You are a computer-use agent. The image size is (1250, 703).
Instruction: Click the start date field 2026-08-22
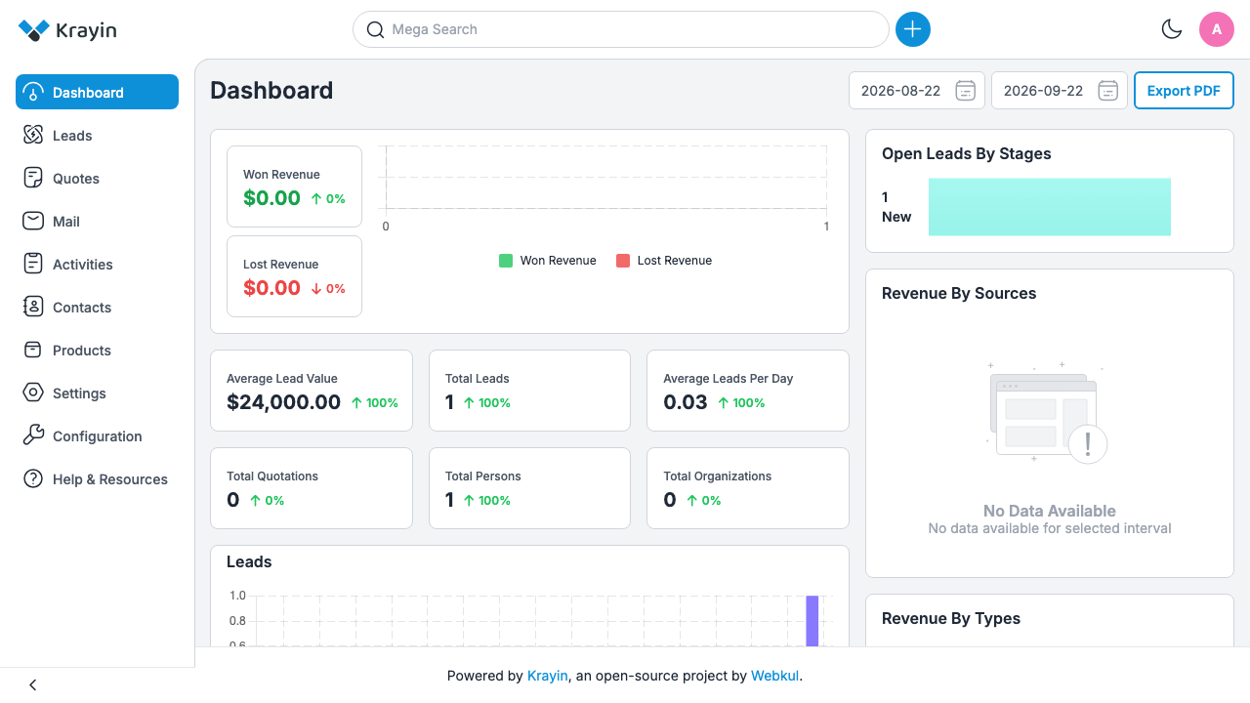tap(917, 91)
